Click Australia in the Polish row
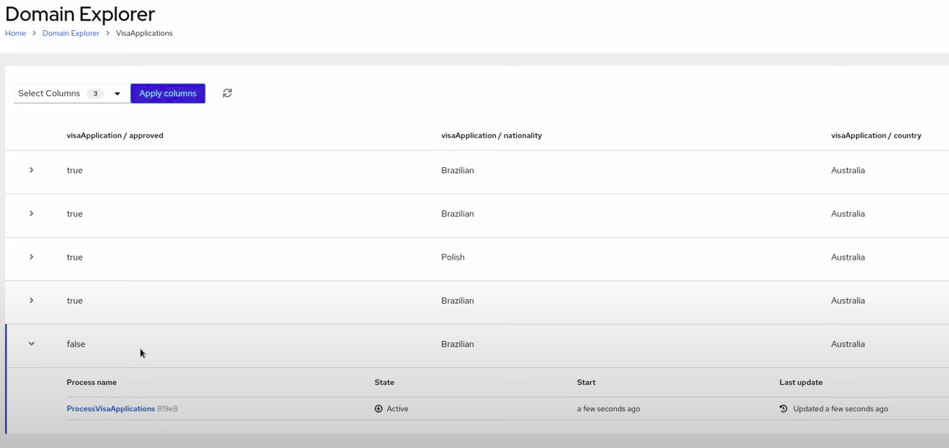 click(x=848, y=257)
